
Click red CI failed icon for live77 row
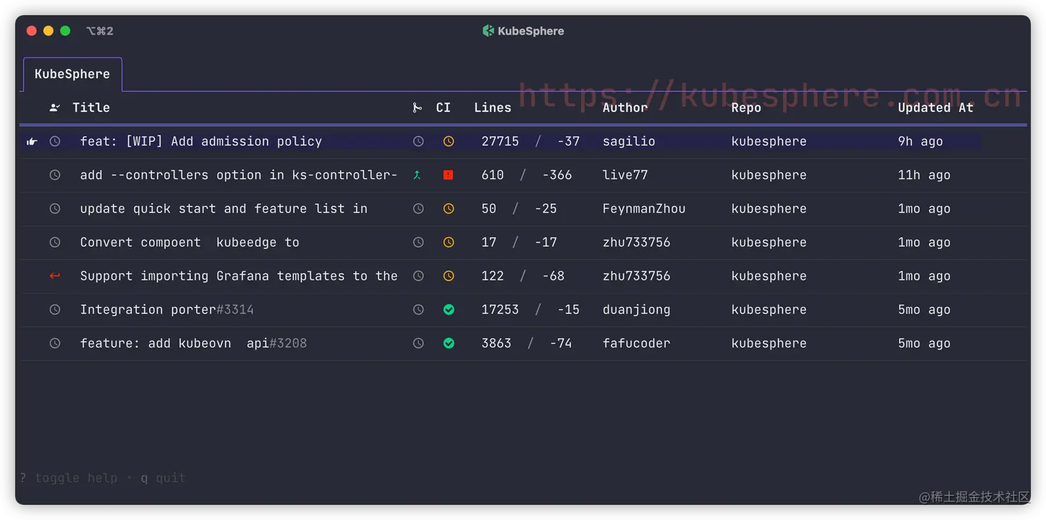click(x=448, y=175)
